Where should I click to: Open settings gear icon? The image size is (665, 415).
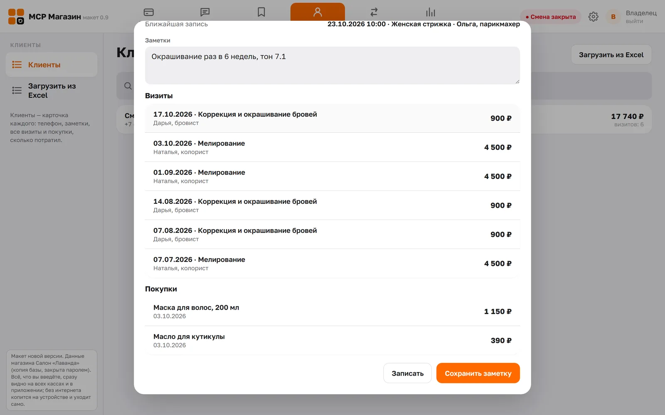594,17
